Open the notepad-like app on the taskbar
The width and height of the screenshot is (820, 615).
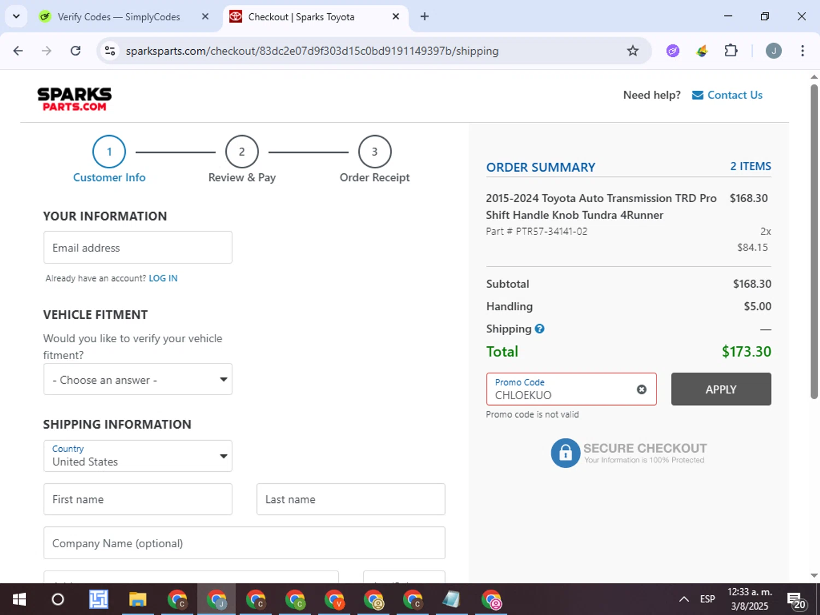452,600
